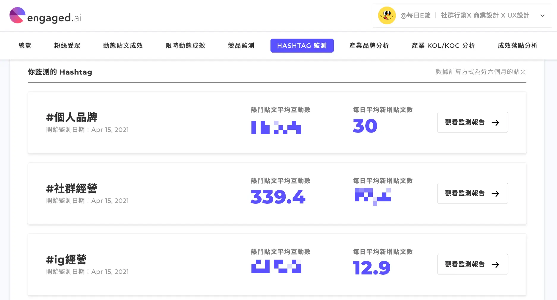Click the value 339.4 for #社群經營
Screen dimensions: 557x300
[278, 197]
